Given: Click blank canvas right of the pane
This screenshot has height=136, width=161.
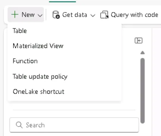Looking at the screenshot, I should tap(156, 82).
